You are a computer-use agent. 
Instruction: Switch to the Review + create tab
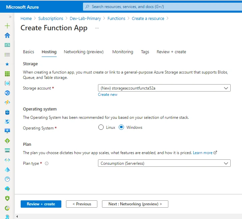tap(171, 52)
